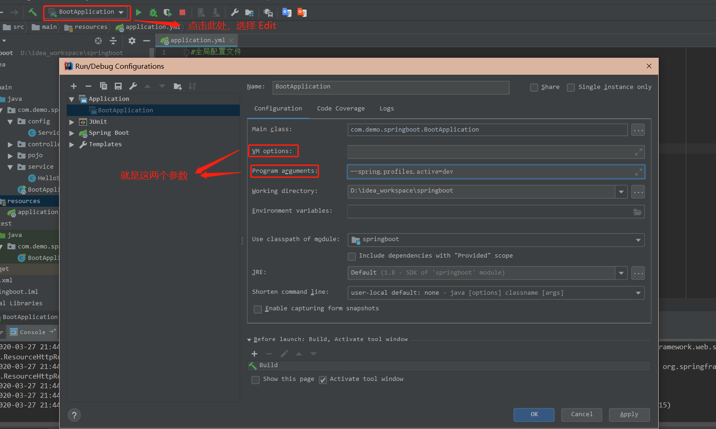Open the BootApplication run configuration selector
This screenshot has height=429, width=716.
87,12
